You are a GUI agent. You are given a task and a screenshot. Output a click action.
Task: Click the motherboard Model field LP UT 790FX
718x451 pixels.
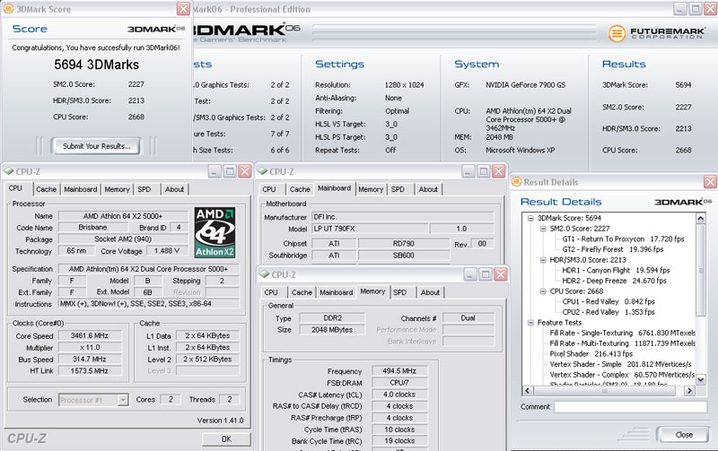pos(370,229)
